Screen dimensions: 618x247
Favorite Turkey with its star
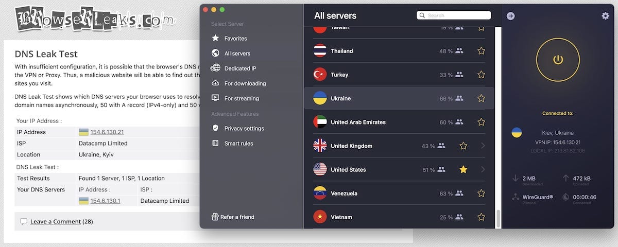481,75
